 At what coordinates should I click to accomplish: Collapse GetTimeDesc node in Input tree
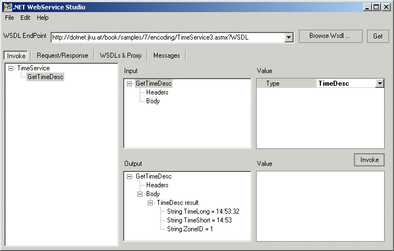point(129,83)
